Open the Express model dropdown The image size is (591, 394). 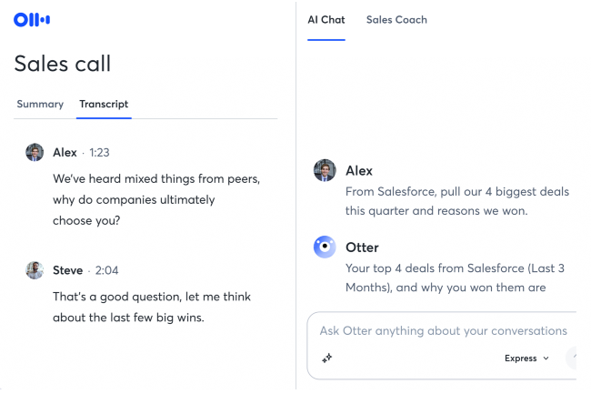tap(527, 358)
